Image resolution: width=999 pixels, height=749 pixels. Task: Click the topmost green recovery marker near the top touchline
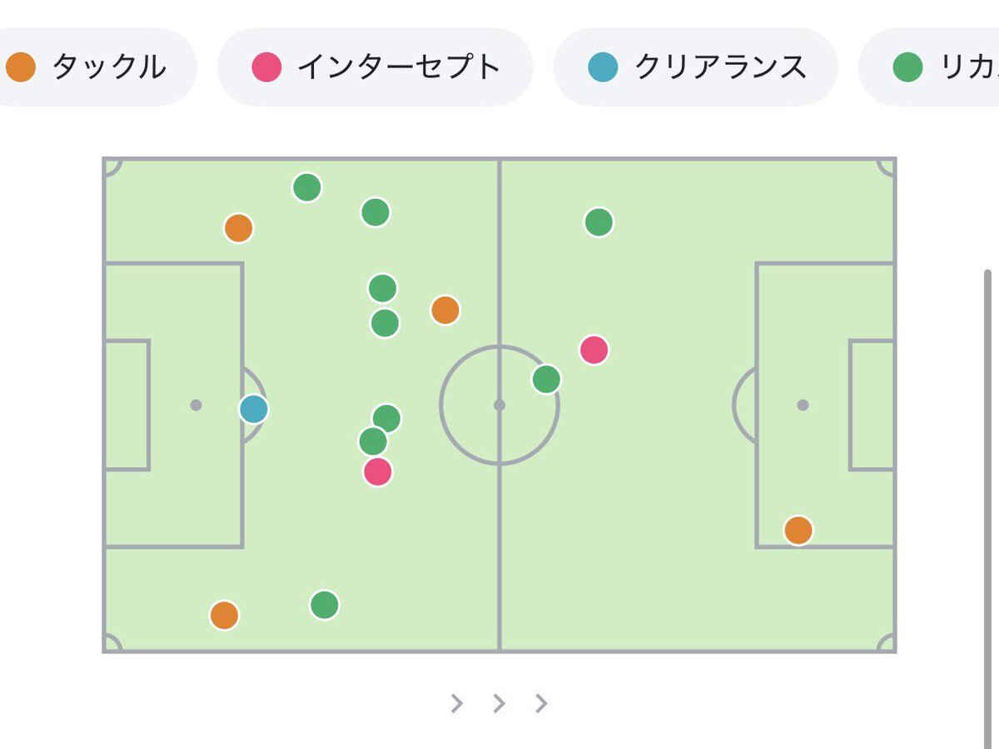pyautogui.click(x=306, y=188)
